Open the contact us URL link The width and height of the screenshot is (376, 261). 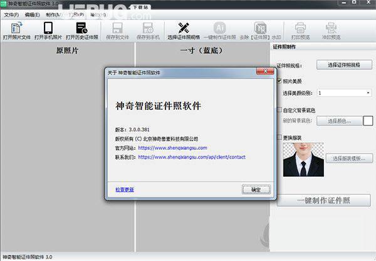(x=192, y=157)
